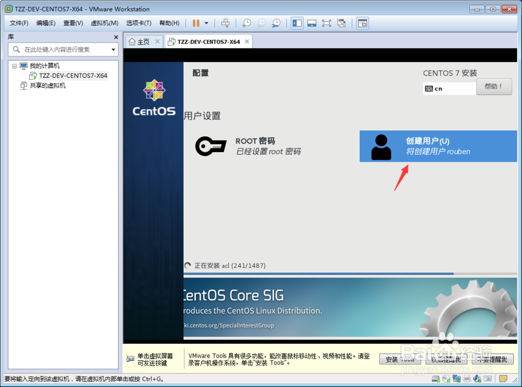Switch to the TZZ-DEV-CENTOS7-X64 tab
This screenshot has width=522, height=387.
208,42
